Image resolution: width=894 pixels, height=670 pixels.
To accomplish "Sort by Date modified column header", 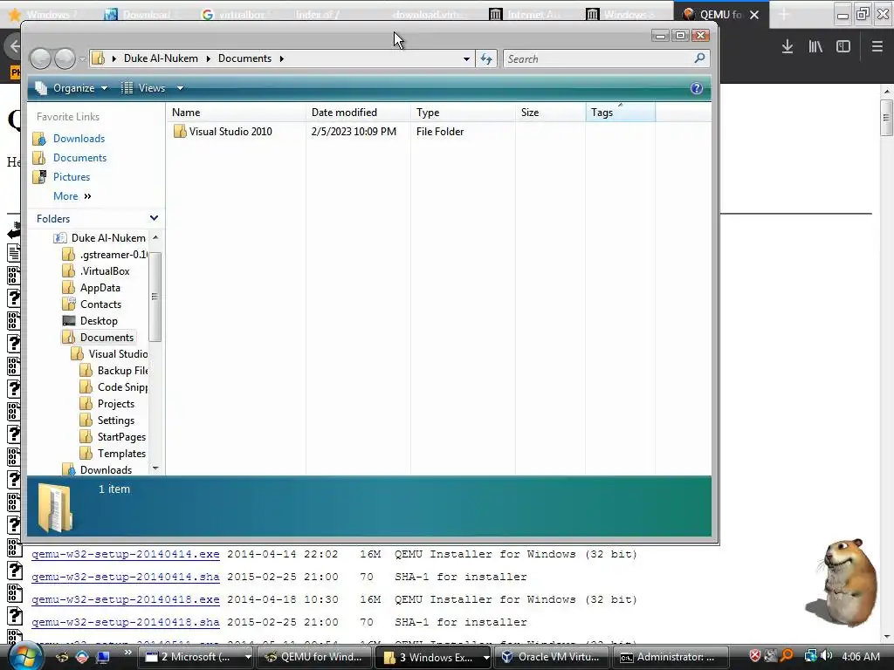I will [x=357, y=113].
